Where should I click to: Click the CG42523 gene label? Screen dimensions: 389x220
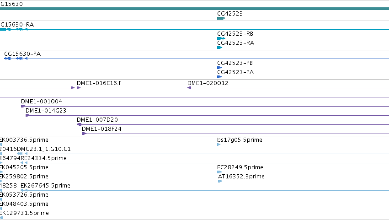(230, 14)
